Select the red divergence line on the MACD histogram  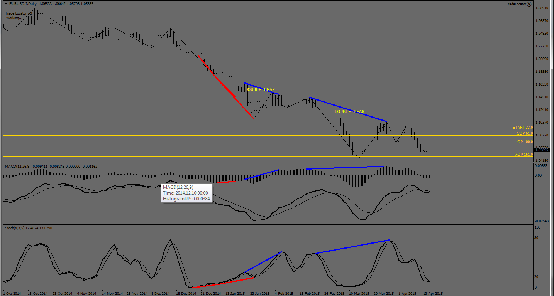226,182
